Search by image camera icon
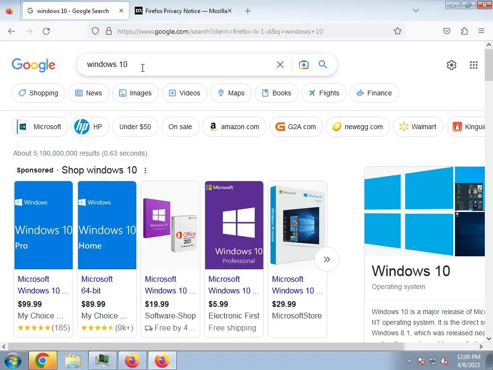The height and width of the screenshot is (370, 493). [x=303, y=65]
